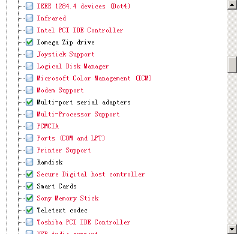Check the PCMCIA checkbox
The image size is (237, 234).
[29, 126]
